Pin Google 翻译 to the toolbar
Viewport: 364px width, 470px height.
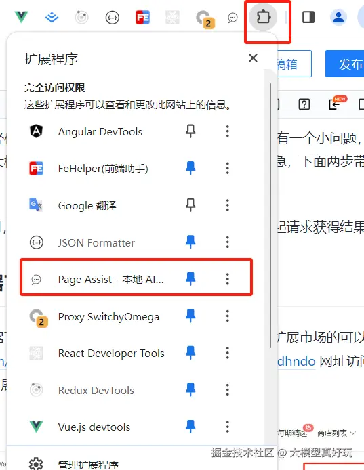190,205
